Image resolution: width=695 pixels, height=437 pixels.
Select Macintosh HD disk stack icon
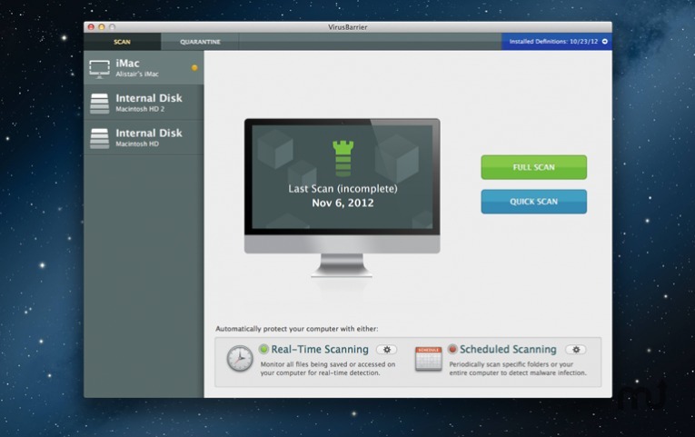(x=99, y=138)
